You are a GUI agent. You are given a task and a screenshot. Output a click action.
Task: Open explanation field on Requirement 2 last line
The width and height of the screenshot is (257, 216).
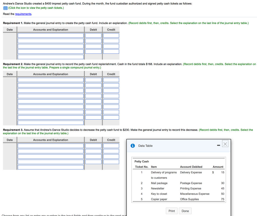tap(50, 123)
